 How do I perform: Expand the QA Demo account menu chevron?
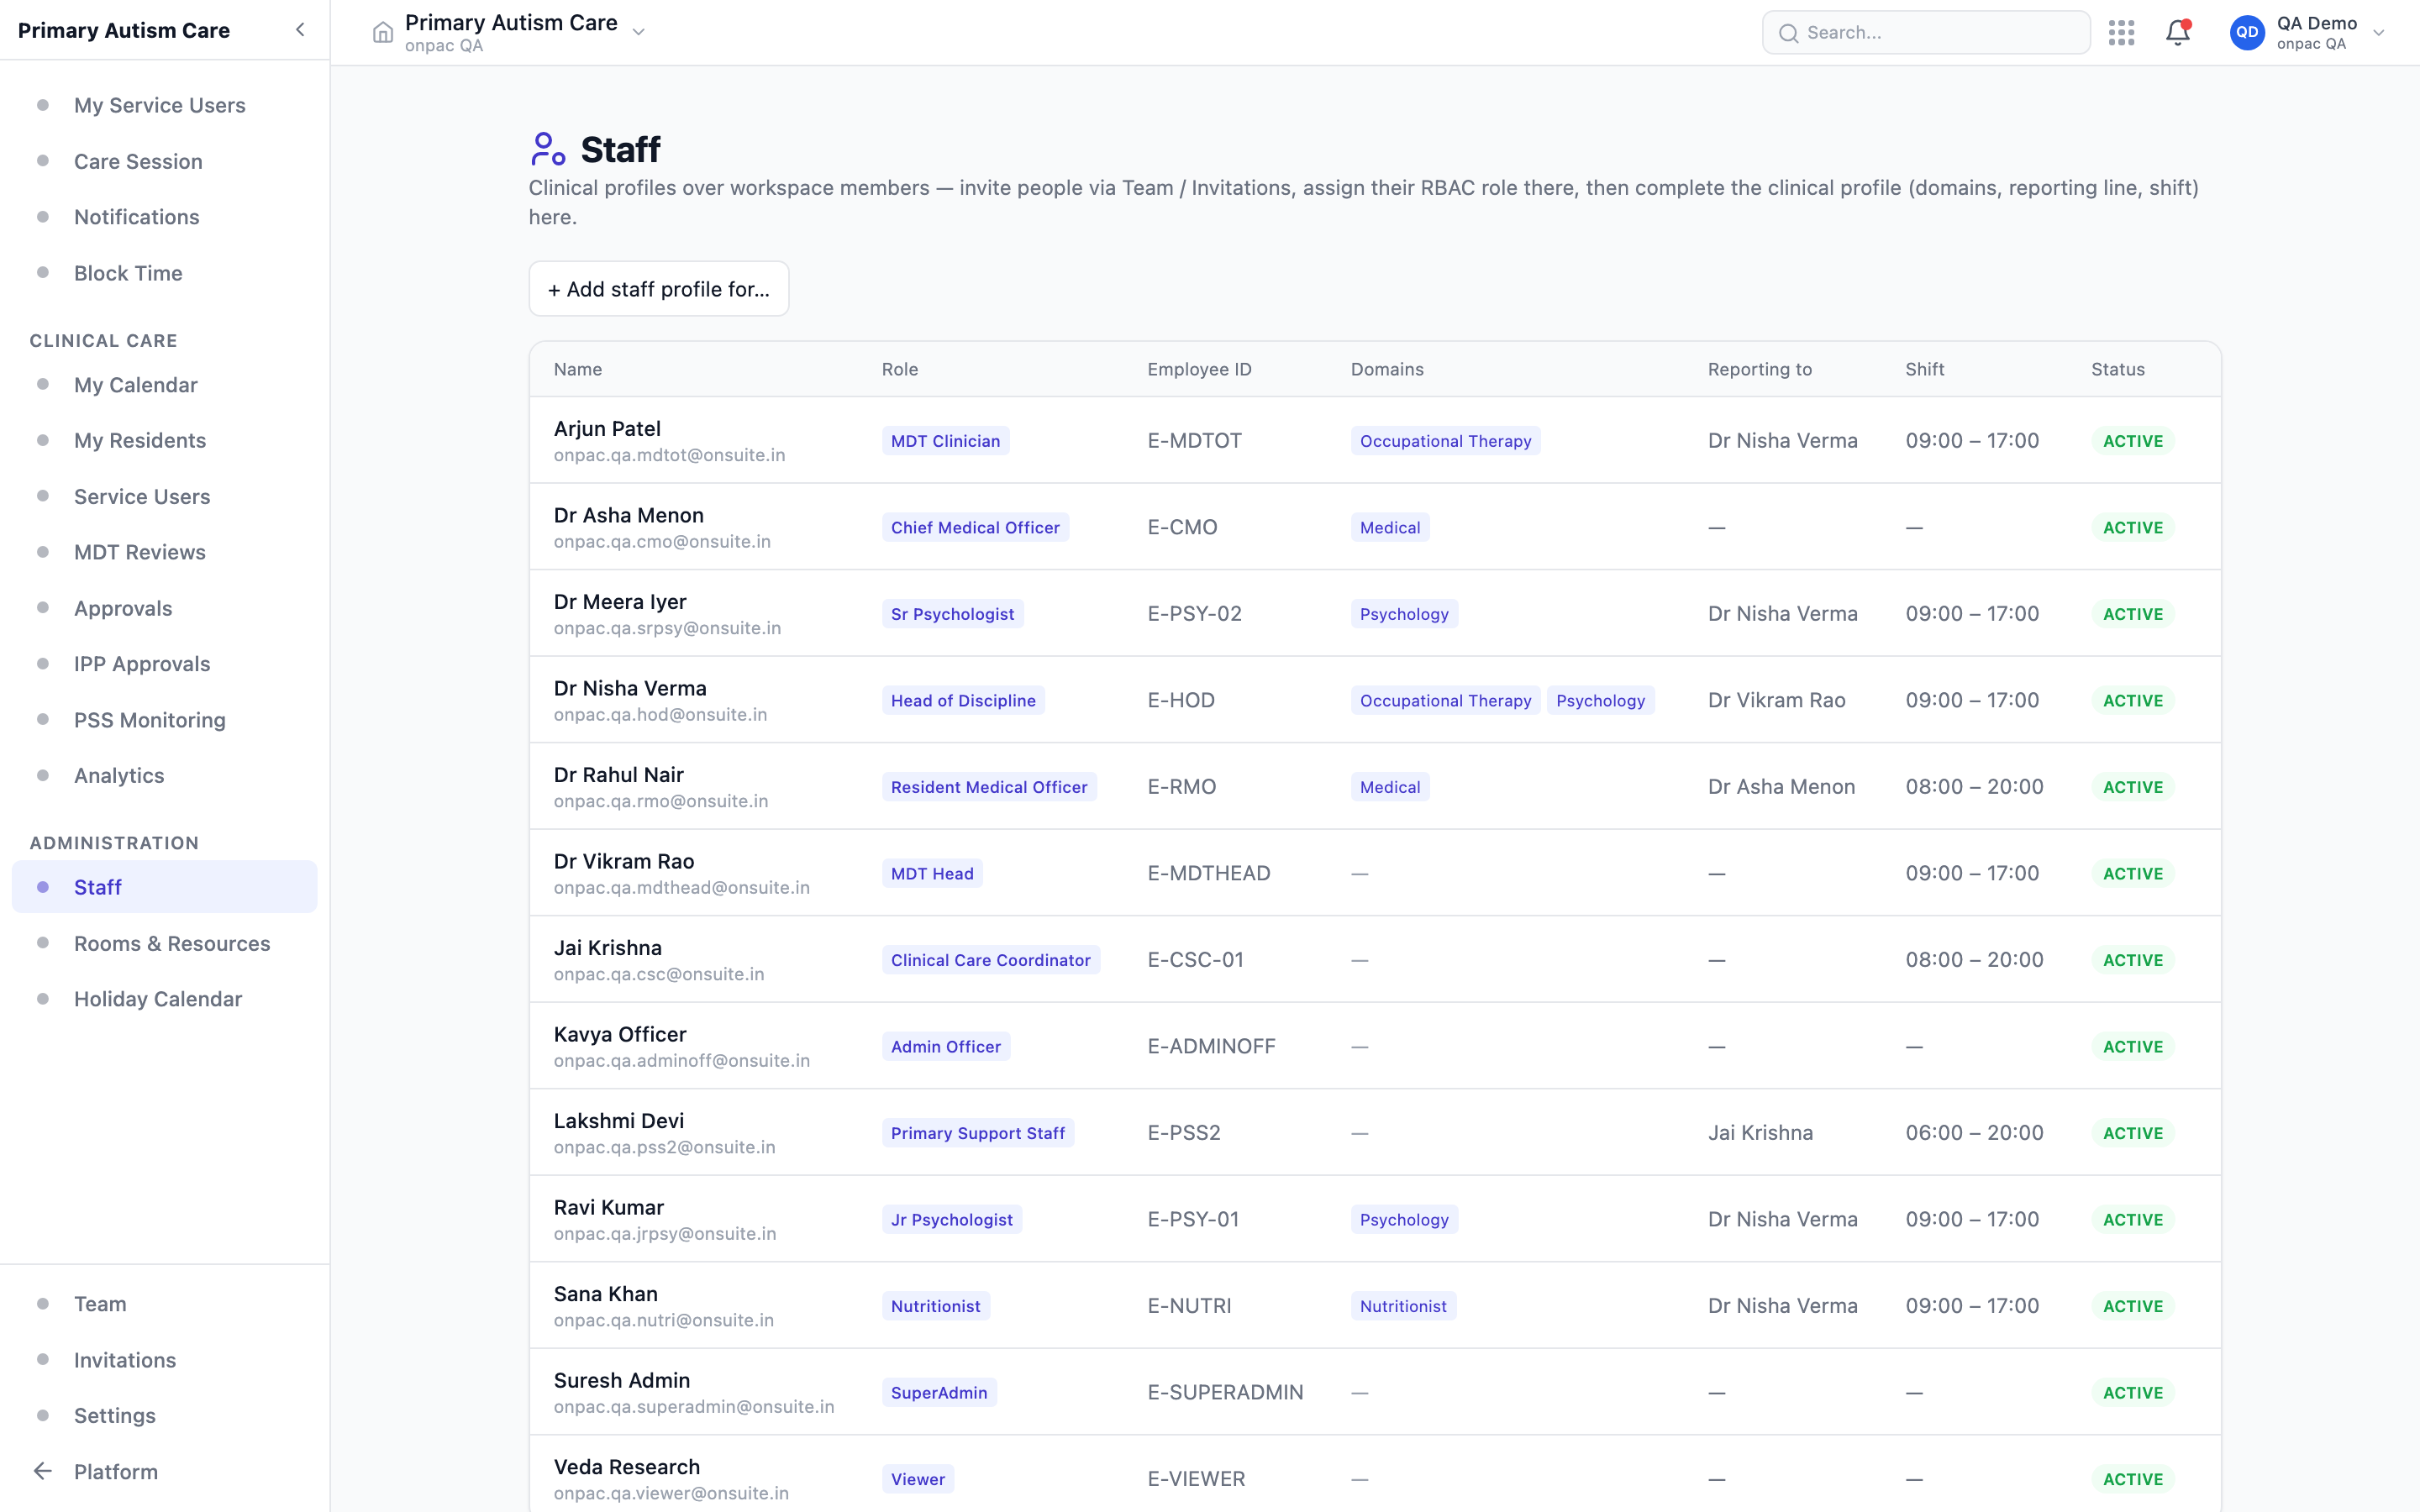click(x=2379, y=32)
